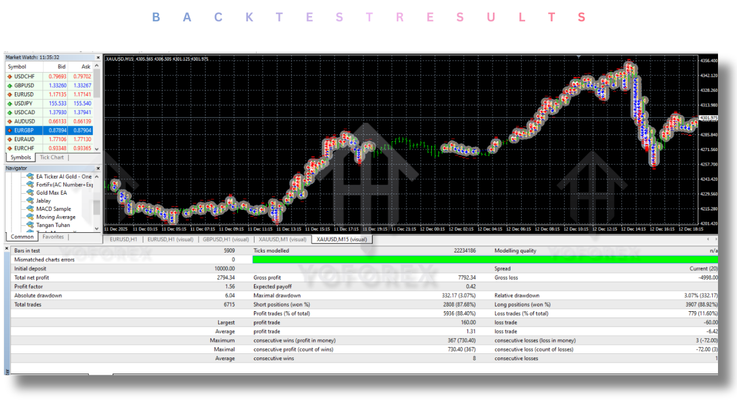
Task: Open the GBPUSD,H1 (visual) chart tab
Action: click(226, 239)
